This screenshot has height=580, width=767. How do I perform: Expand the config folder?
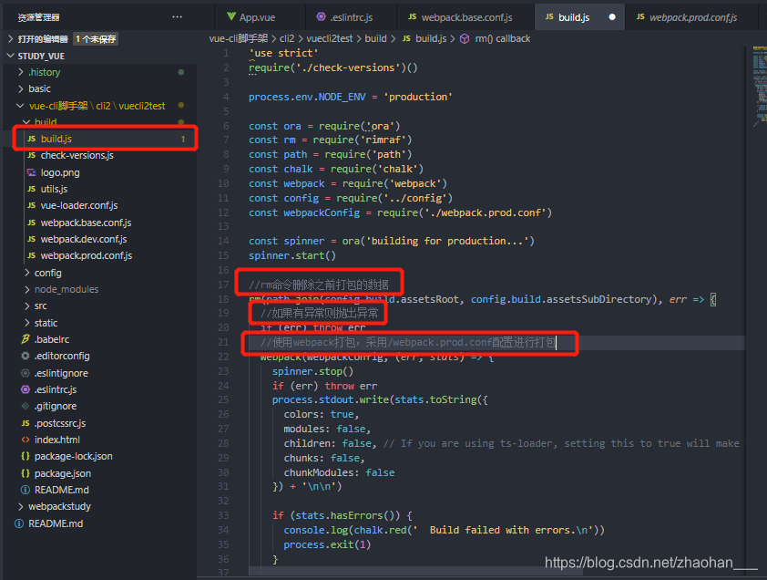pyautogui.click(x=27, y=273)
